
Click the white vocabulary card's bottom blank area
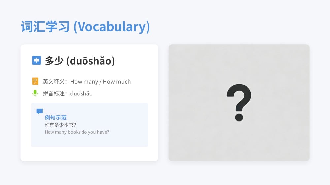click(x=89, y=154)
